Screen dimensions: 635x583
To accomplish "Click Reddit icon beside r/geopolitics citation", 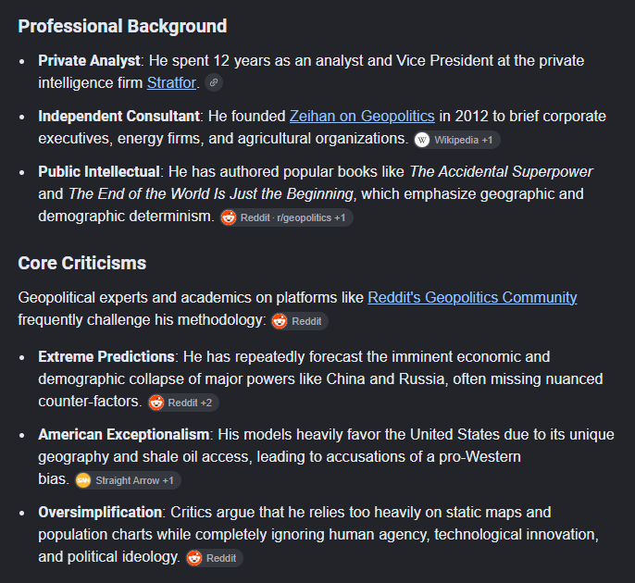I will (229, 217).
